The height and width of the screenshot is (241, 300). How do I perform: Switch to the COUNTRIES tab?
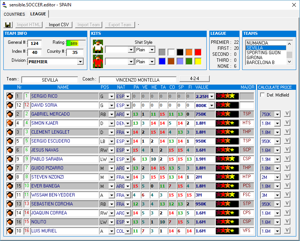pyautogui.click(x=14, y=14)
